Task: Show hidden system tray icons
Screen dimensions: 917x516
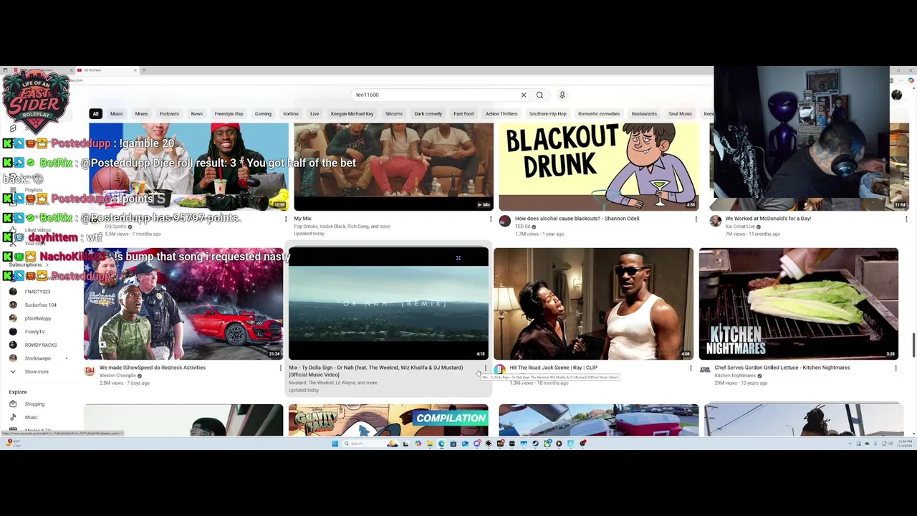Action: pos(851,444)
